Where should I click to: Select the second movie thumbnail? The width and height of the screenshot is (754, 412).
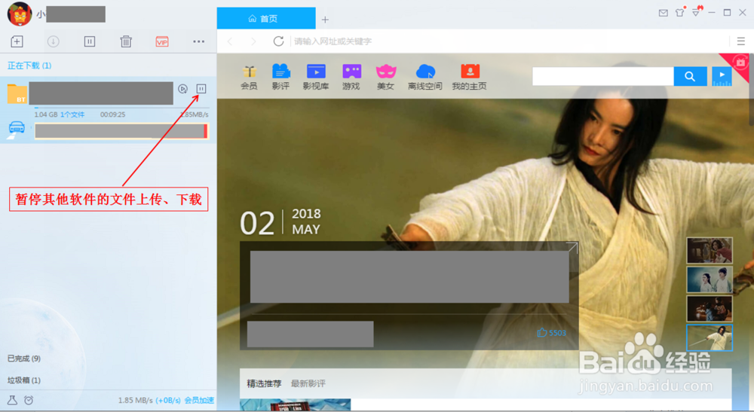pyautogui.click(x=710, y=279)
